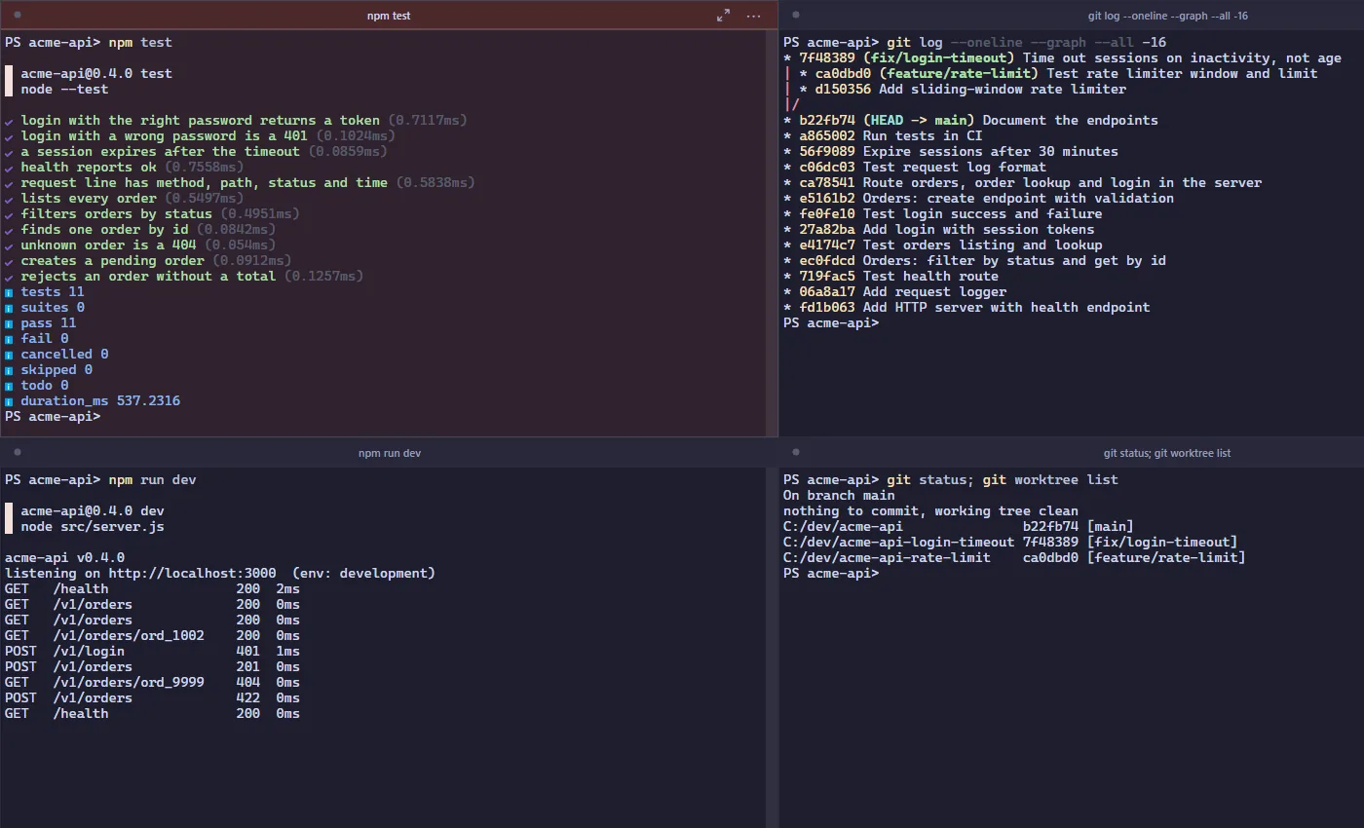Open the more options ellipsis menu
Screen dimensions: 1364x828
[753, 16]
